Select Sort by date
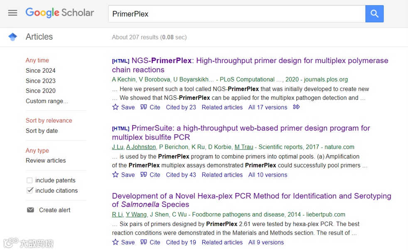Image resolution: width=408 pixels, height=251 pixels. click(42, 131)
